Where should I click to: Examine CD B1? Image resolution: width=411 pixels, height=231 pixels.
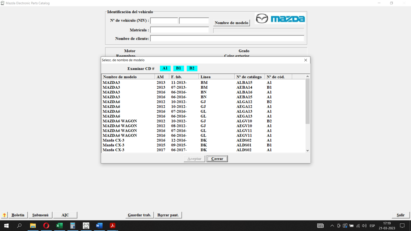pos(178,68)
